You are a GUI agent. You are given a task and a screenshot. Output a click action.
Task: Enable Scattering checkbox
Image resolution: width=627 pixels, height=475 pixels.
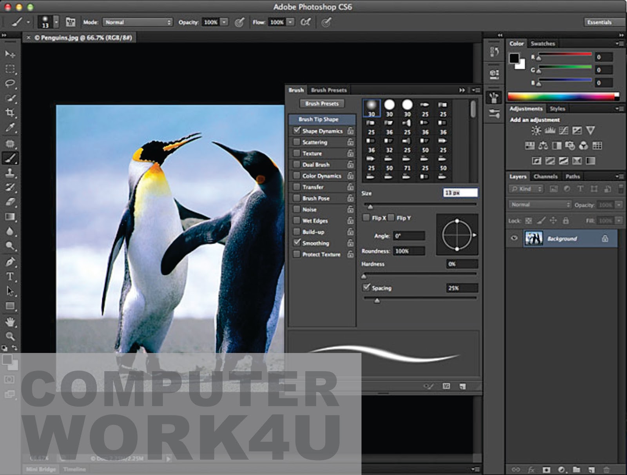(x=297, y=142)
